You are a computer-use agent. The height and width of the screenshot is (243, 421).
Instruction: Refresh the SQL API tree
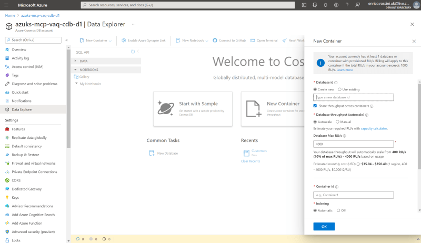[133, 52]
